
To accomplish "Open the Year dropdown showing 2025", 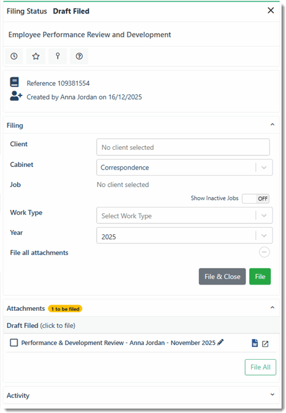I will 184,236.
